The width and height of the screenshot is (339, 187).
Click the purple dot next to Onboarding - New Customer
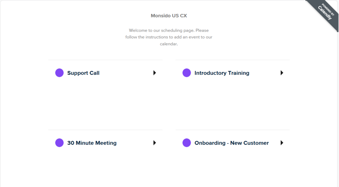click(x=187, y=143)
